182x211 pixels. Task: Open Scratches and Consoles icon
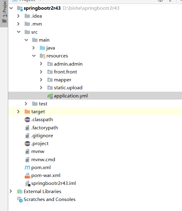click(x=20, y=199)
